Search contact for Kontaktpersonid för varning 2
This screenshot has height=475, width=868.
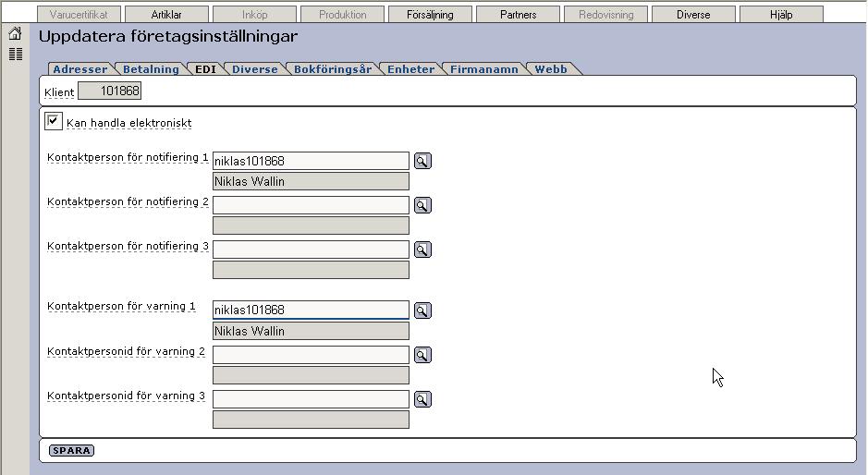(x=422, y=355)
